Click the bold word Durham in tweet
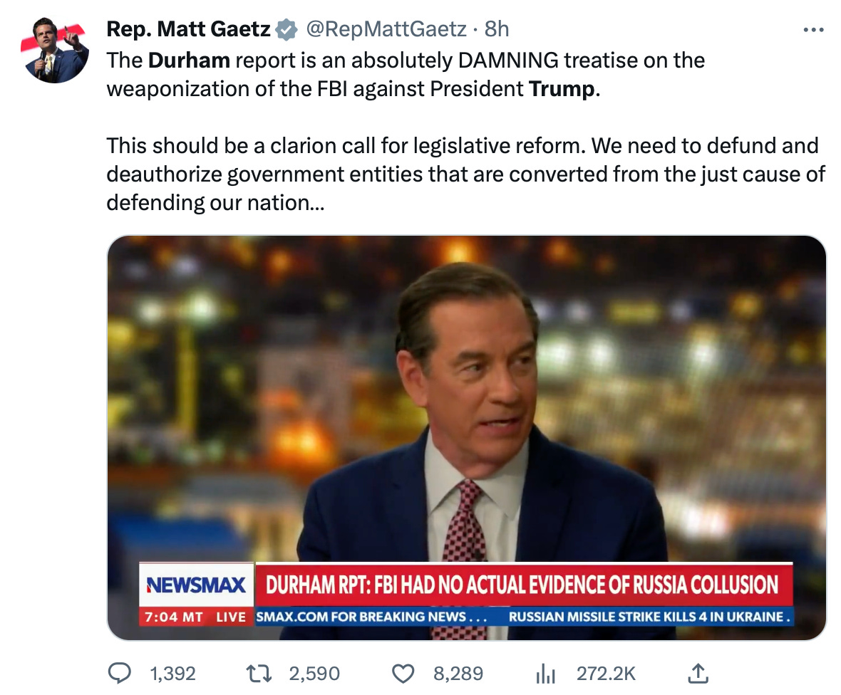Viewport: 841px width, 695px height. point(189,61)
